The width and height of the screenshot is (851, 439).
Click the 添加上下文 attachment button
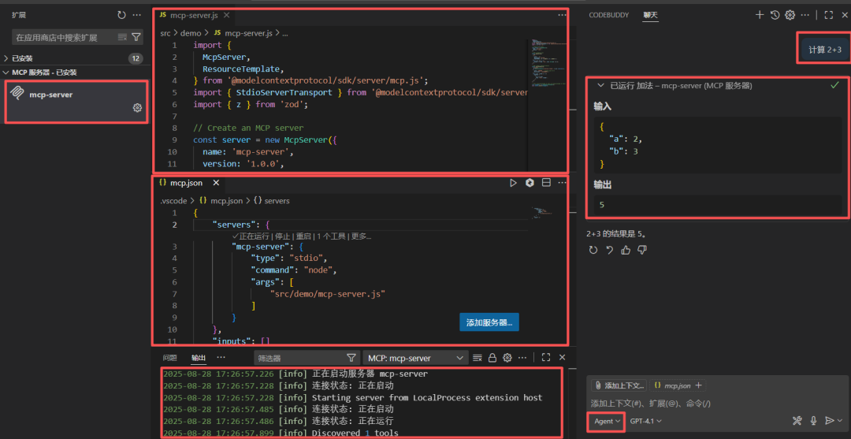[x=619, y=386]
